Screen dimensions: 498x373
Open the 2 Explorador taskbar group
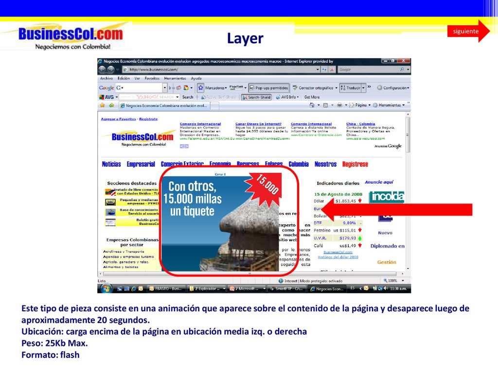207,288
